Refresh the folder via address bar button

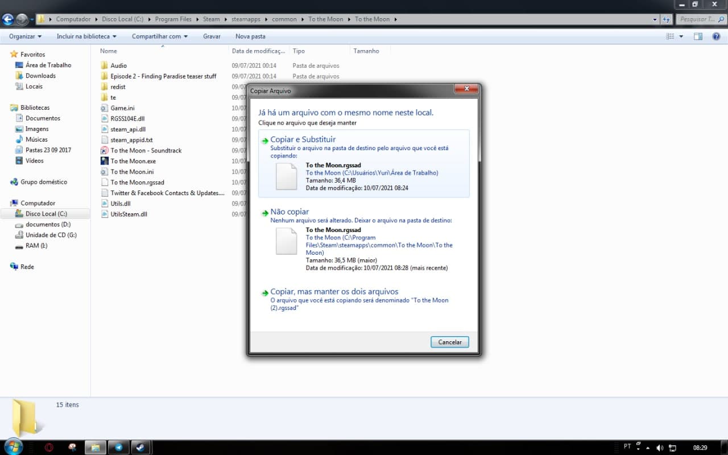tap(667, 19)
